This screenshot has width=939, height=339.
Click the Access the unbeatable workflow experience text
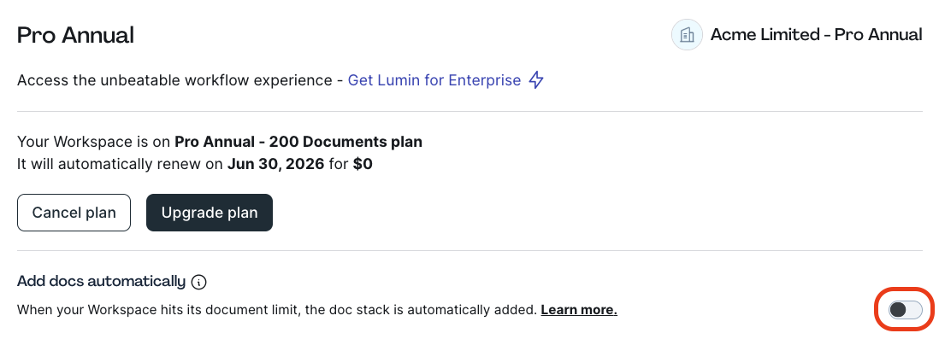(174, 80)
